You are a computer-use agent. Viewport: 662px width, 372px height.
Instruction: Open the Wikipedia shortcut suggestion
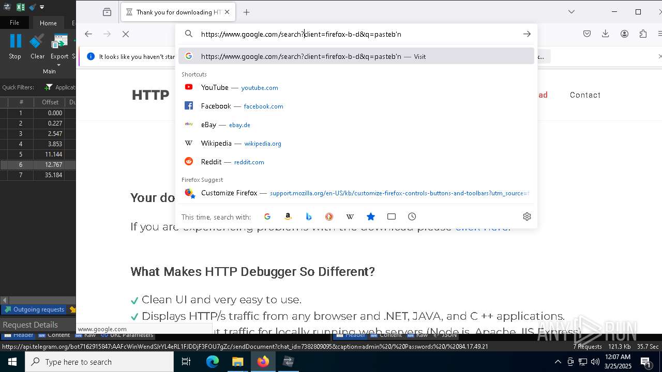coord(356,143)
